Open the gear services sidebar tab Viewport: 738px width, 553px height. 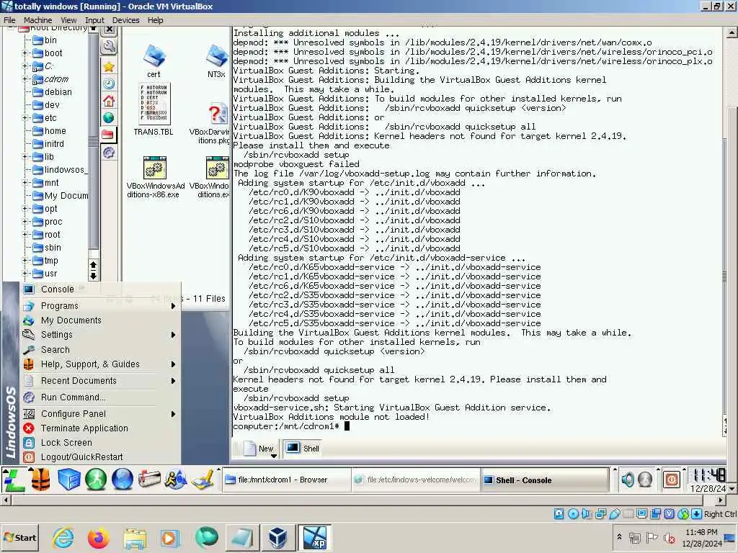(109, 152)
